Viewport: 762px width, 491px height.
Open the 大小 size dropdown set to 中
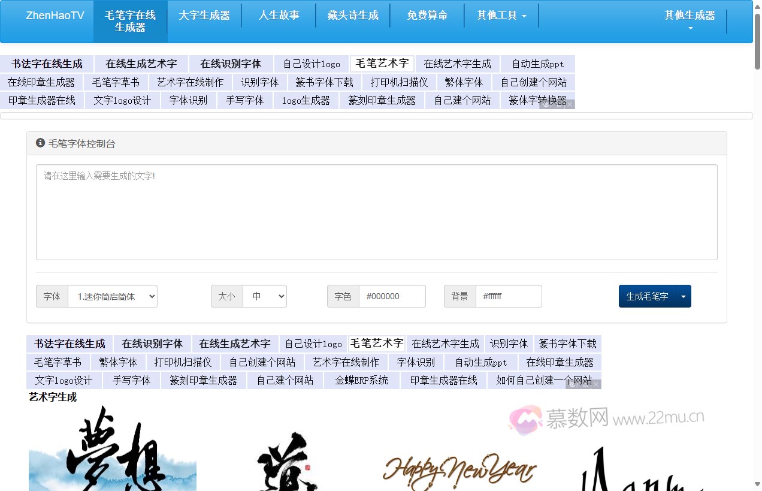[265, 296]
